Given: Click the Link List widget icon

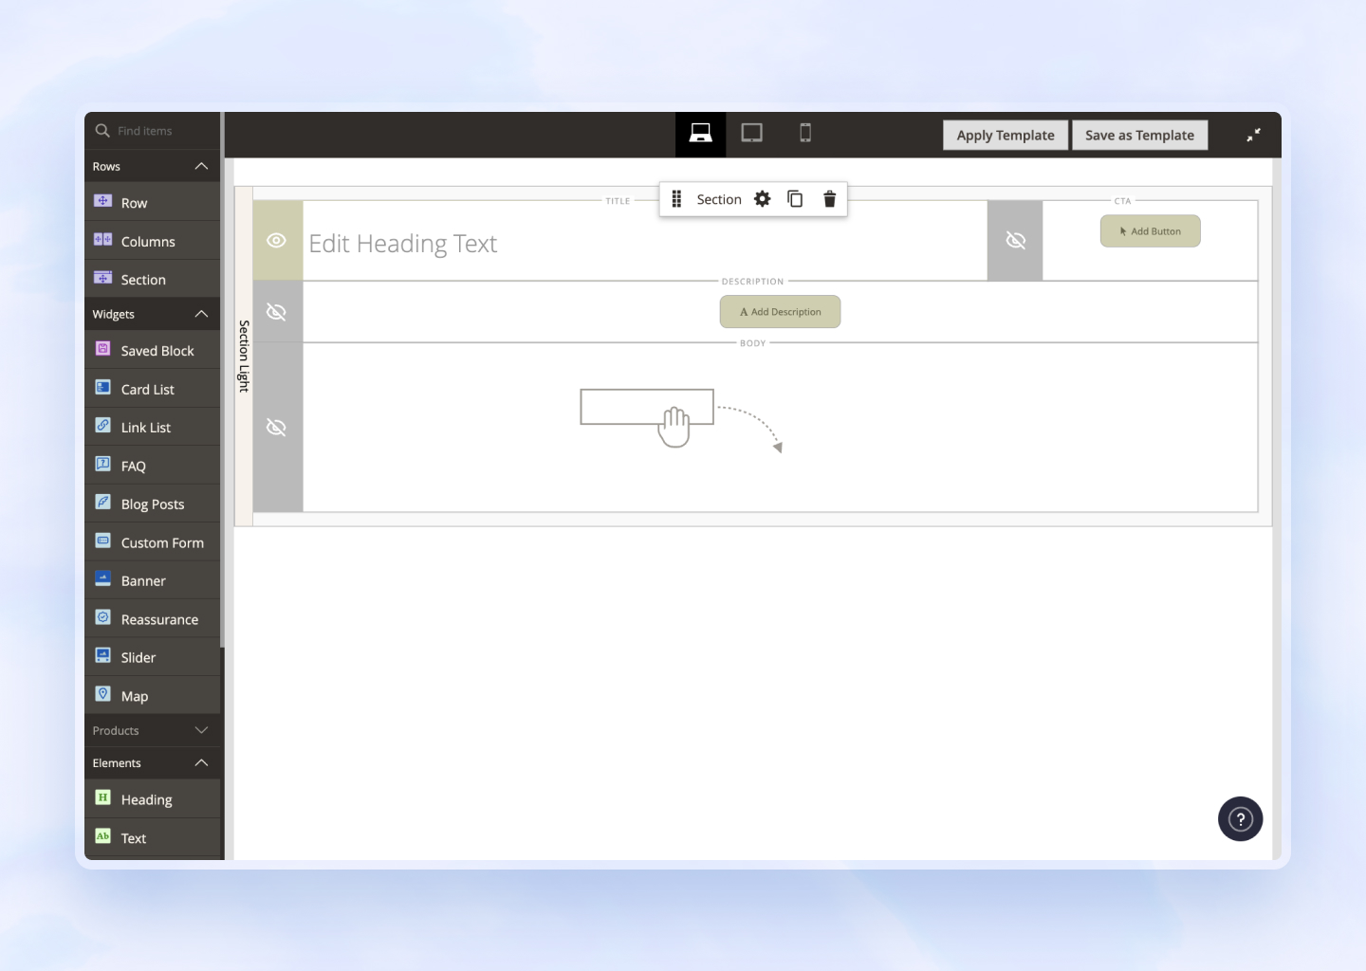Looking at the screenshot, I should pyautogui.click(x=103, y=426).
